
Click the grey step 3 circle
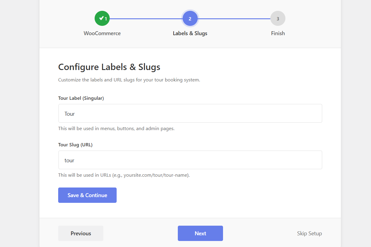pyautogui.click(x=278, y=19)
